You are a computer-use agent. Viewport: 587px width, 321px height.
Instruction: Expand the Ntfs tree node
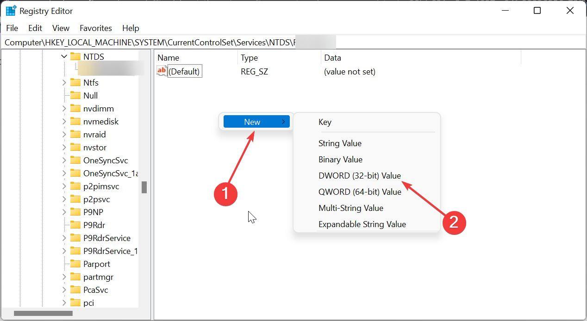tap(64, 82)
